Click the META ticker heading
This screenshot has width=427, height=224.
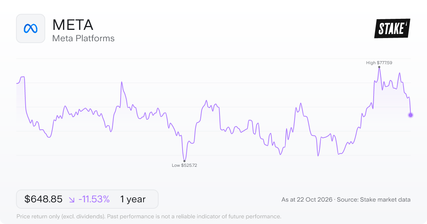(73, 25)
